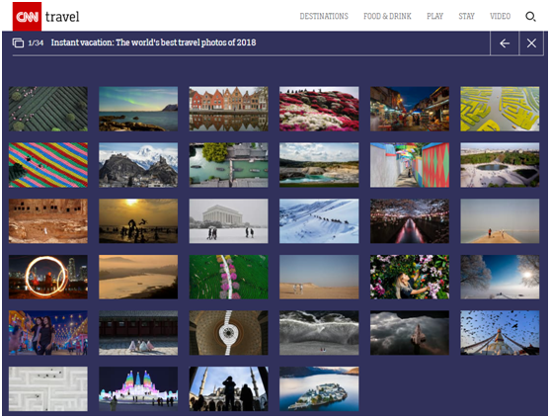View the glowing fire ring photo

click(x=48, y=277)
